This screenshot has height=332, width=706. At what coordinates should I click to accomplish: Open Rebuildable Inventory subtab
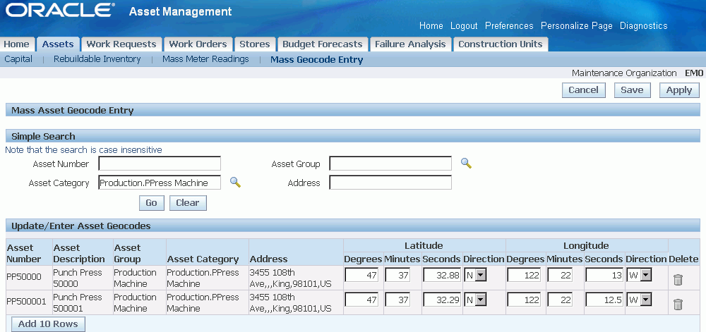click(97, 59)
